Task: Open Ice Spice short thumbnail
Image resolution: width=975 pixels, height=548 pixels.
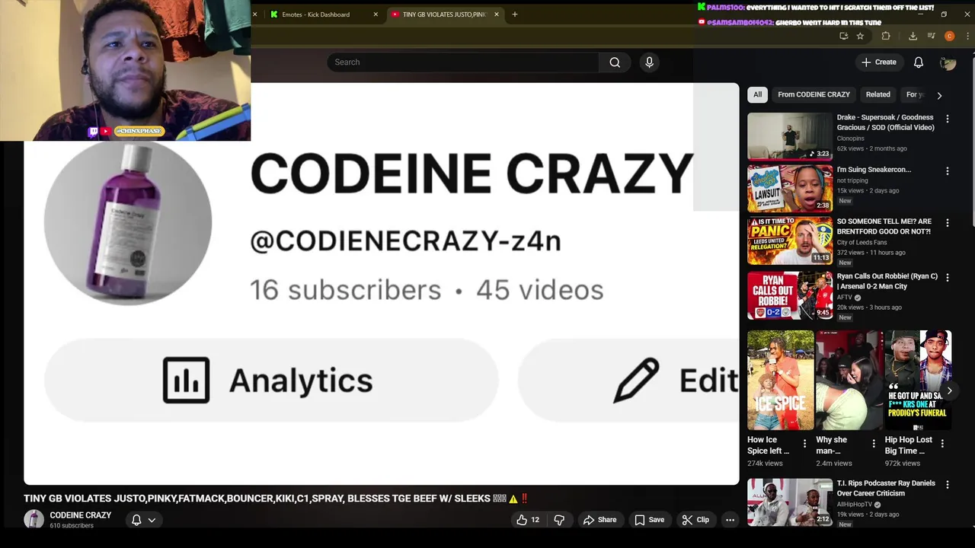Action: pyautogui.click(x=780, y=380)
